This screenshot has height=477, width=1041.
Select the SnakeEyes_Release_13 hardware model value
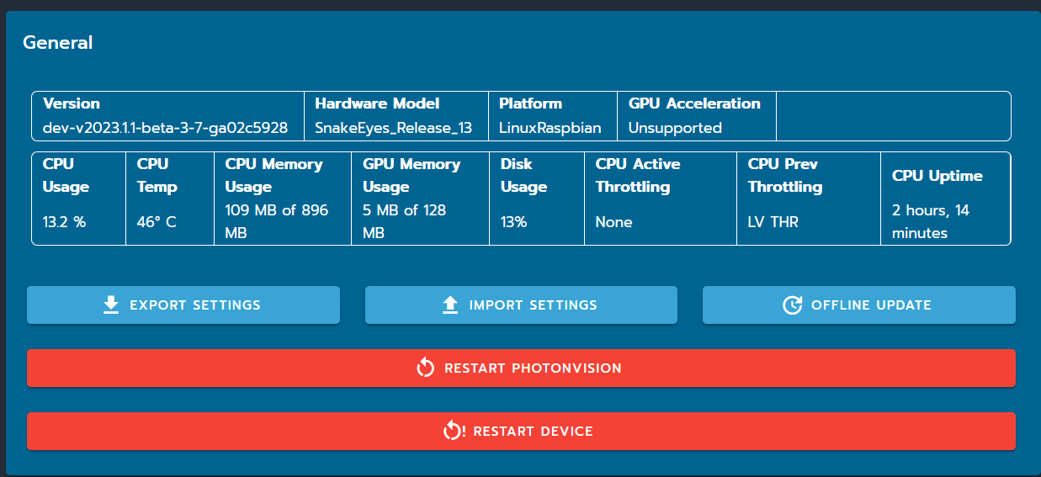394,128
